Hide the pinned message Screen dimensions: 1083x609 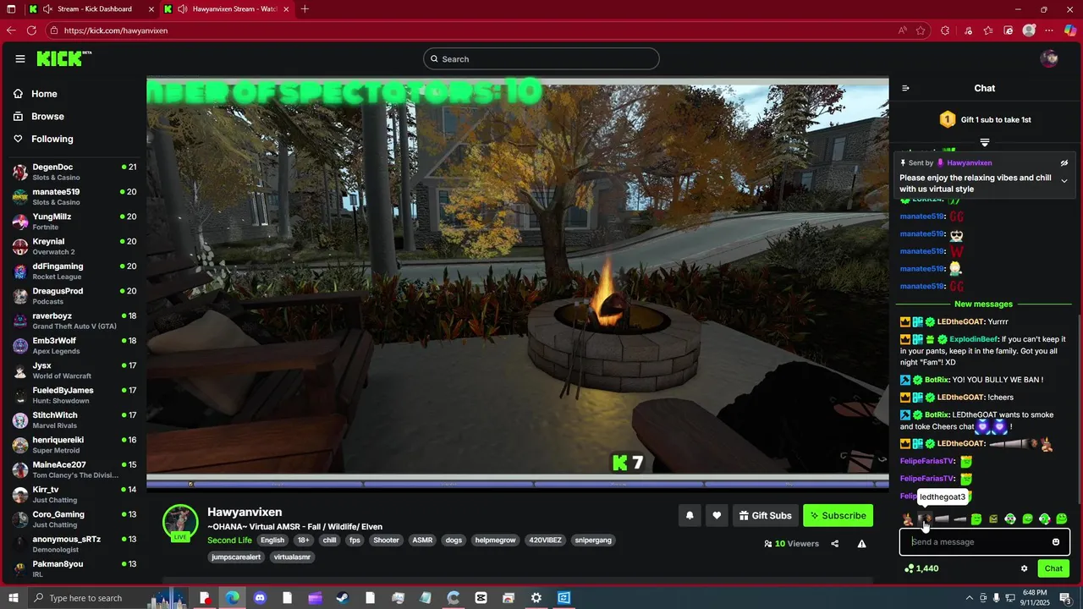coord(1064,163)
